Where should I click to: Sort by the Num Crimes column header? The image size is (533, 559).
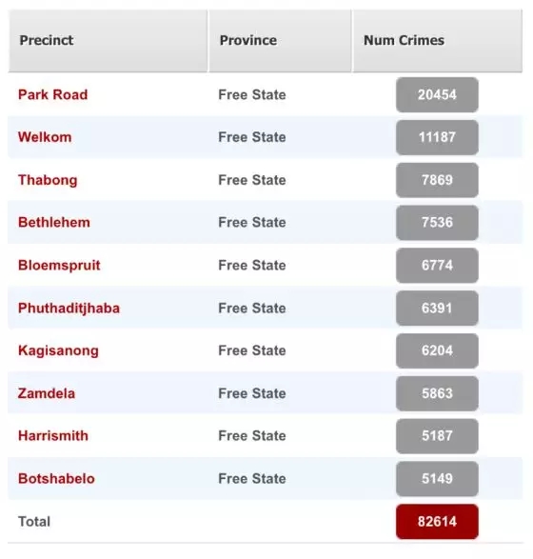tap(438, 41)
